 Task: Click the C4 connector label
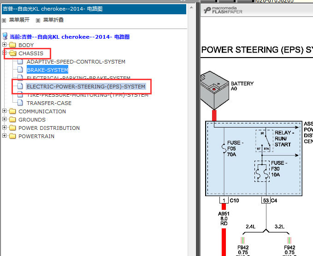[x=274, y=200]
